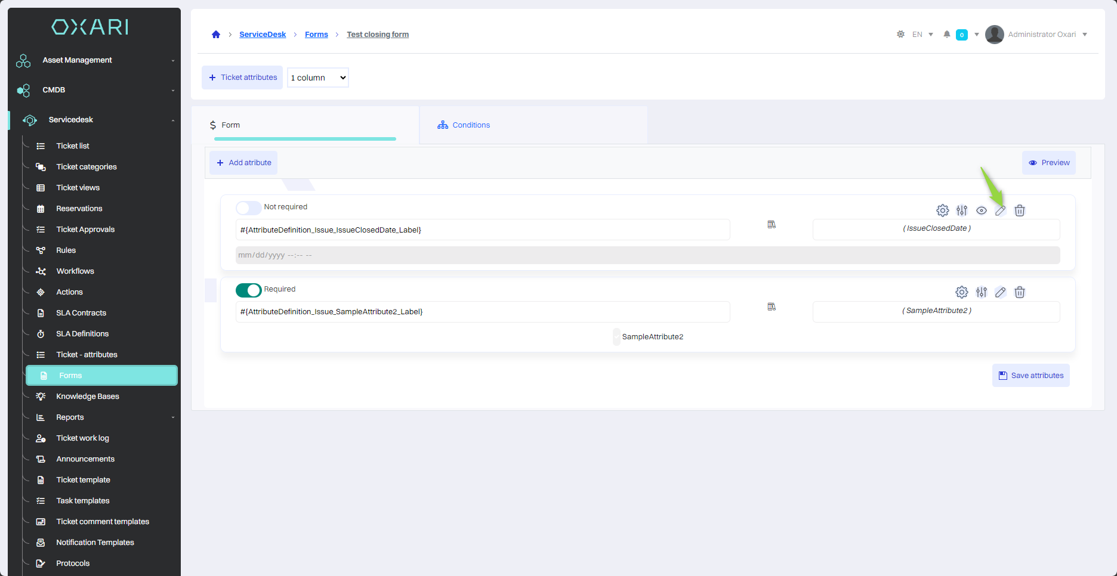Turn off the Required toggle for SampleAttribute2
The width and height of the screenshot is (1117, 576).
248,290
